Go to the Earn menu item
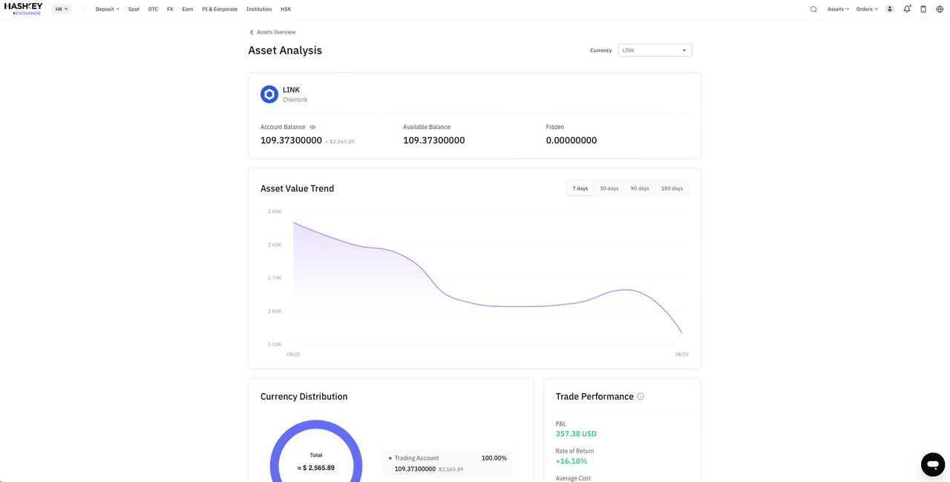 [188, 10]
